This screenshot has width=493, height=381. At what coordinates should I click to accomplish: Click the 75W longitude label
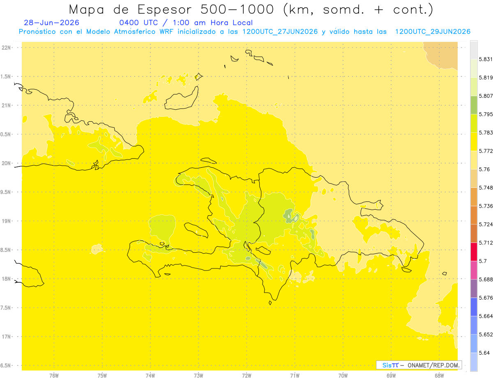(102, 376)
